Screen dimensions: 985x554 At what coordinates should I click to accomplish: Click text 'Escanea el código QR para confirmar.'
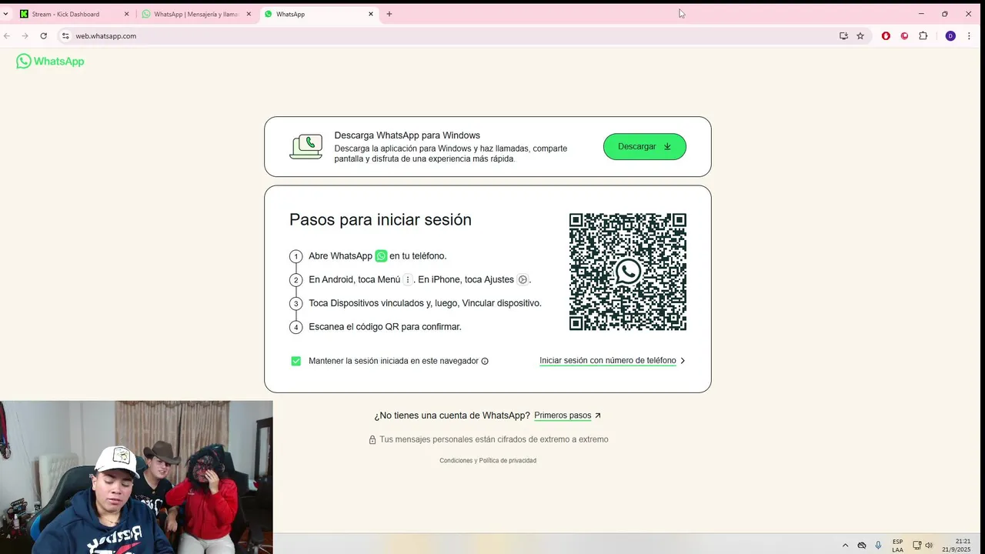[385, 327]
